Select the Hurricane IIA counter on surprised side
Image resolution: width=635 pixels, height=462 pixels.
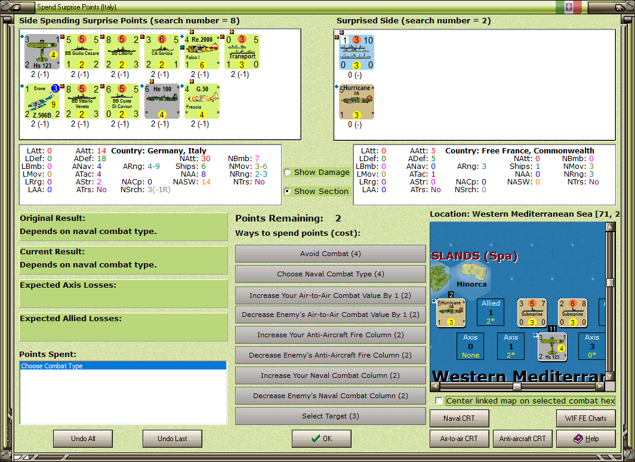pyautogui.click(x=356, y=101)
